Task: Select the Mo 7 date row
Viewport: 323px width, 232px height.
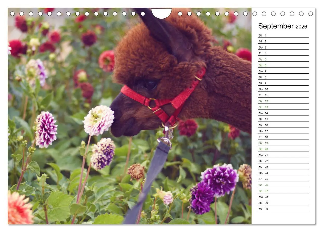Action: [x=283, y=71]
